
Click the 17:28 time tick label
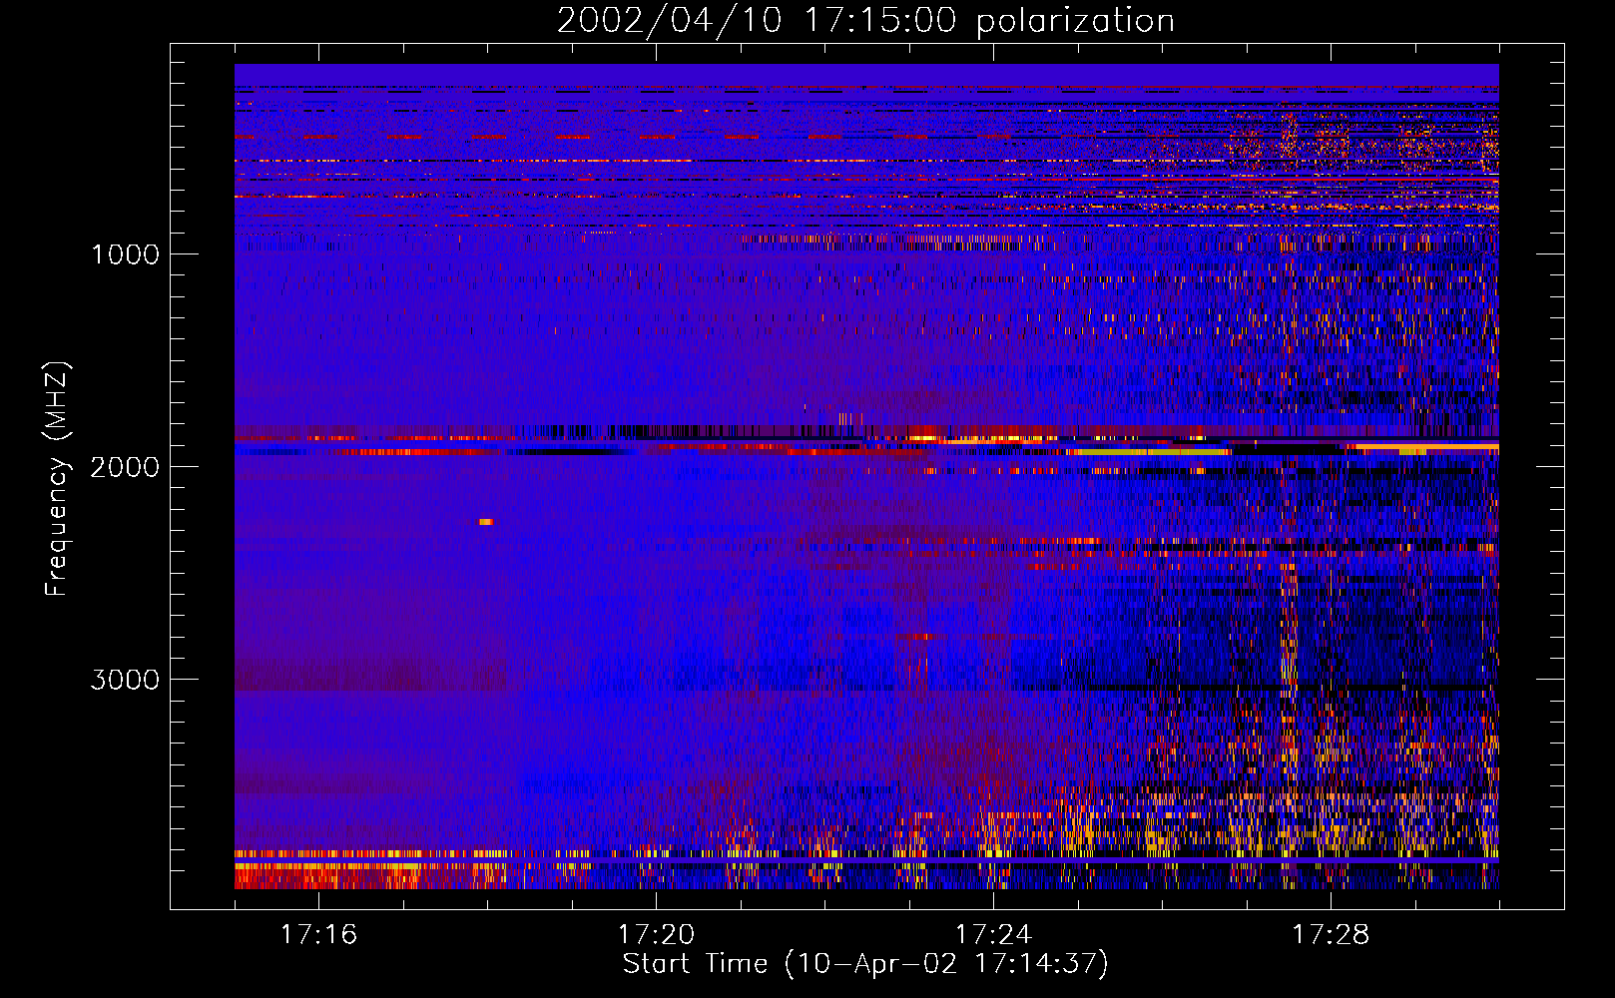pos(1331,934)
